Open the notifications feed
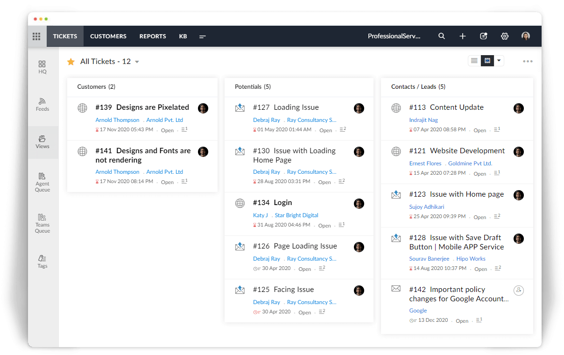Screen dimensions: 564x355 (x=483, y=36)
